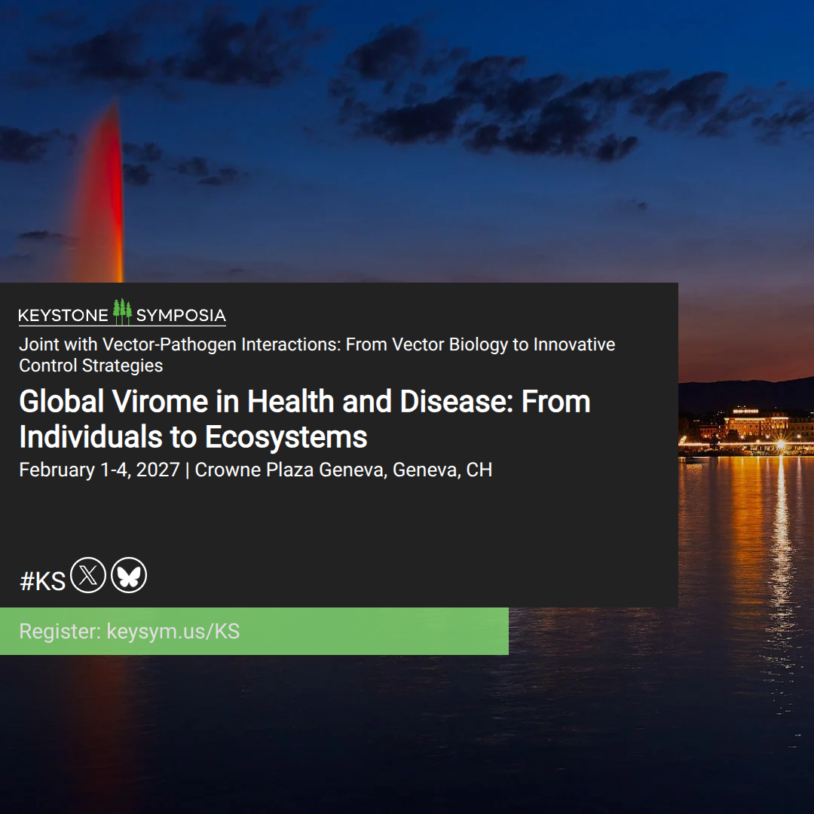
Task: Click the February 1-4, 2027 date line
Action: [98, 469]
